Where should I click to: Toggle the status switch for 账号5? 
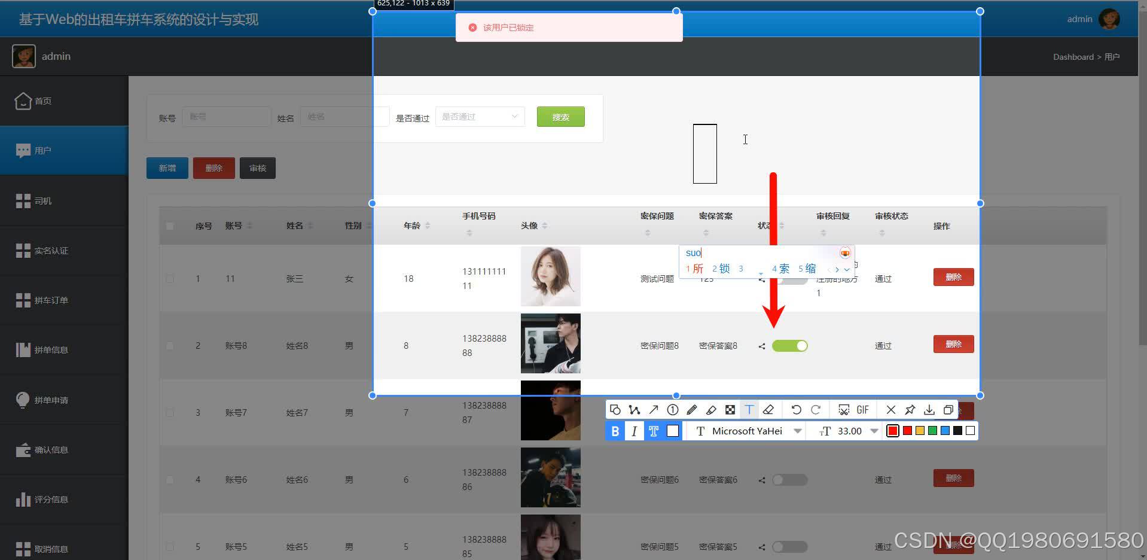pyautogui.click(x=790, y=547)
